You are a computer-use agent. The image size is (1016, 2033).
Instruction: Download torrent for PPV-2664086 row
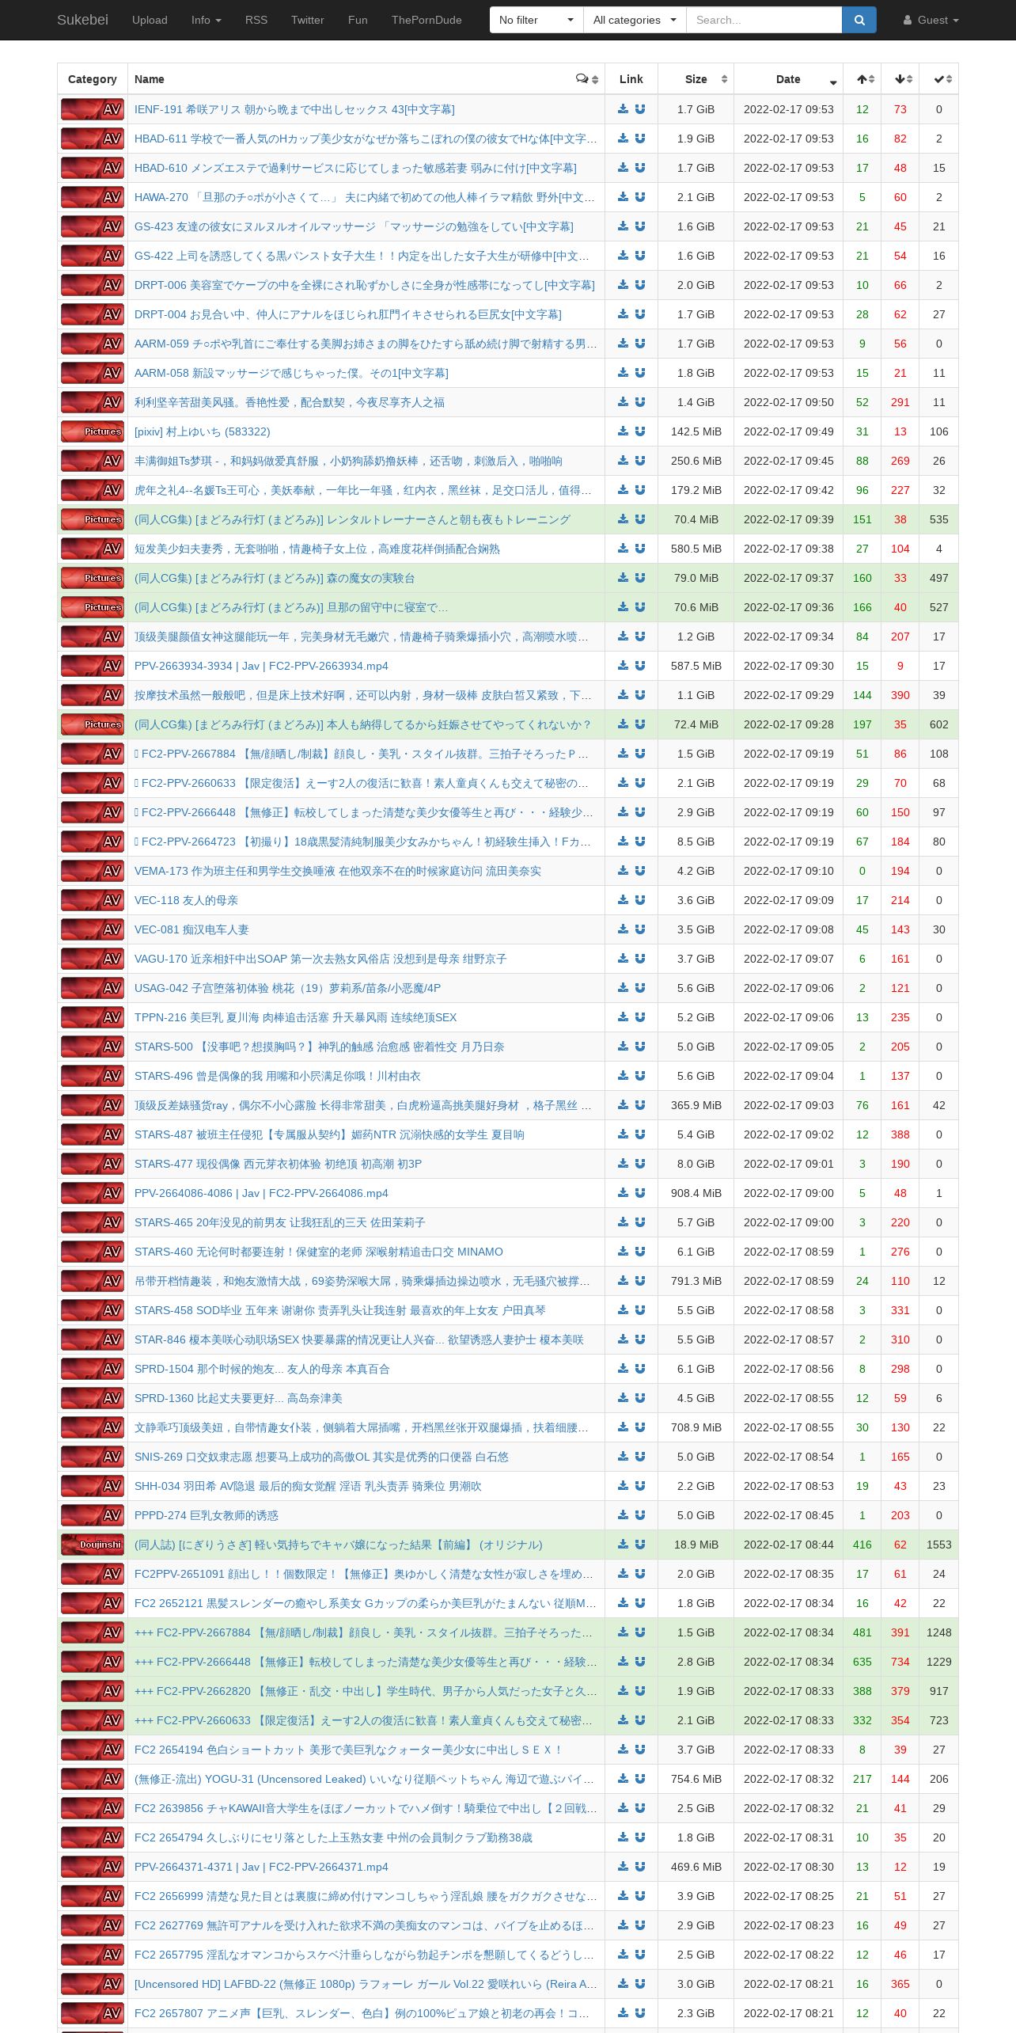[x=624, y=1193]
